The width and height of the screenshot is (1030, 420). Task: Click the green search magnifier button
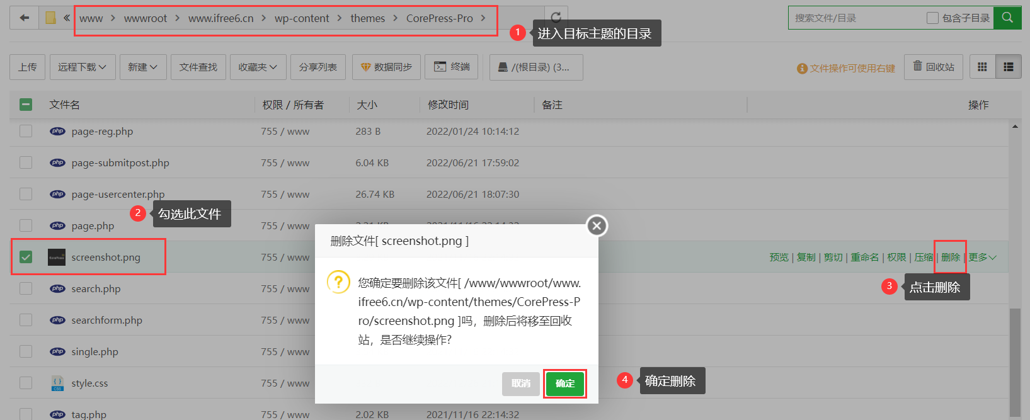pos(1007,18)
